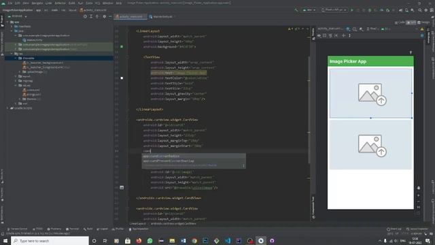Collapse the res folder

pos(12,54)
